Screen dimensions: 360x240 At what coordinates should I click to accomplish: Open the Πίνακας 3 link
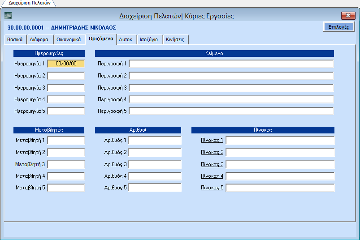tap(212, 164)
